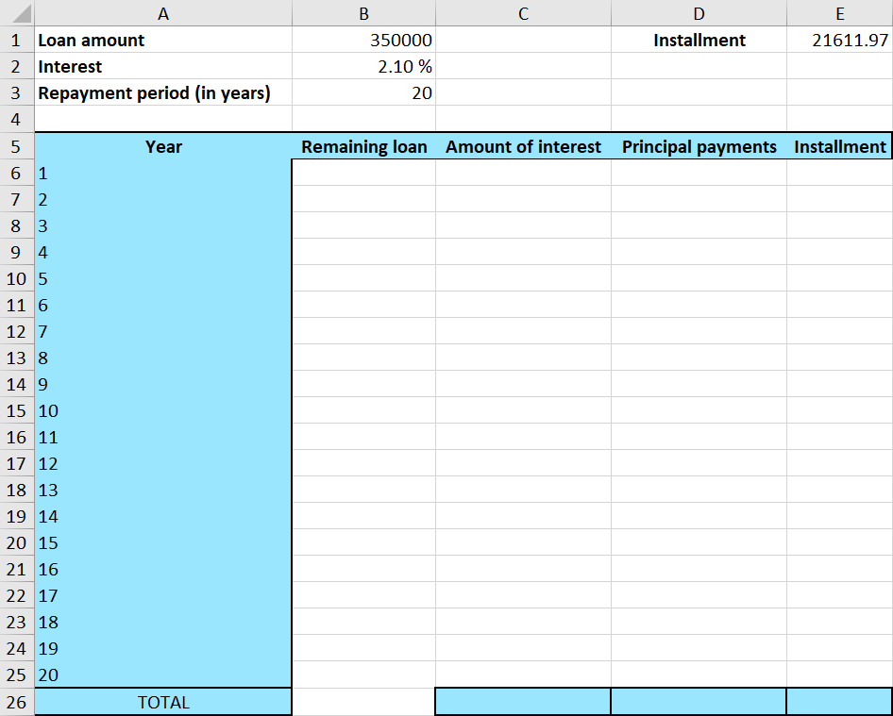Select row 15 header

(16, 410)
